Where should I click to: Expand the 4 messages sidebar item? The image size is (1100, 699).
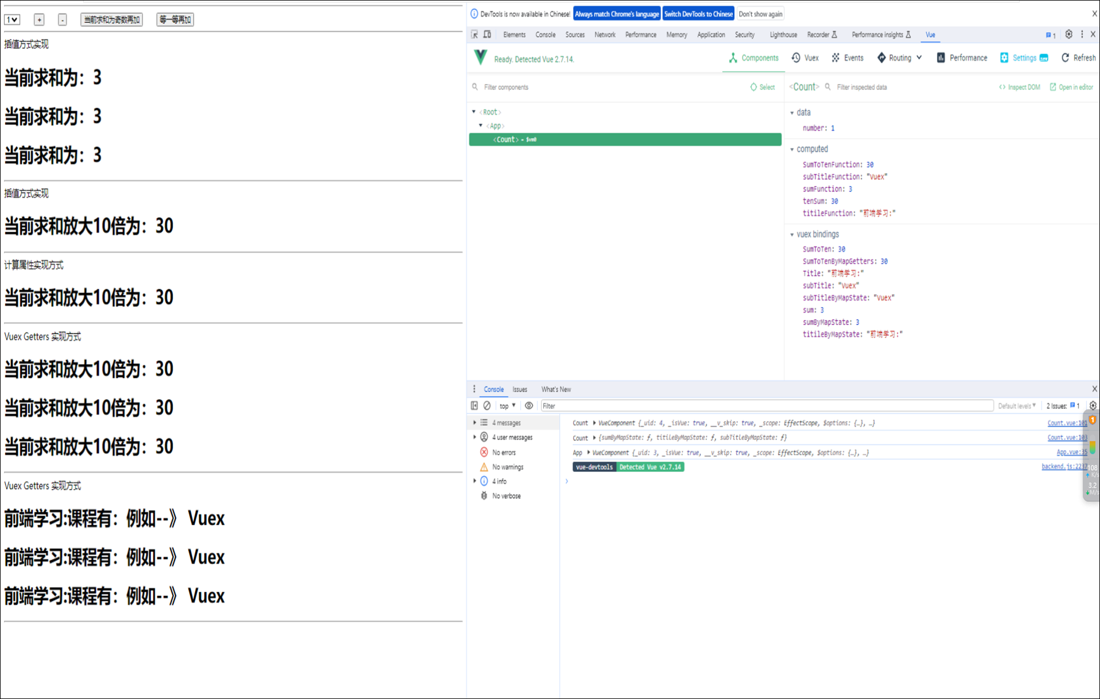tap(475, 423)
